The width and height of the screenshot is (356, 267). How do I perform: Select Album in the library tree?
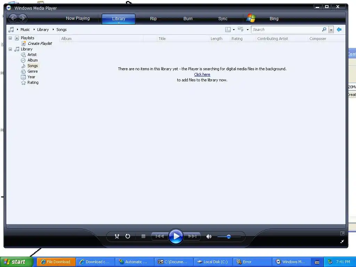click(32, 60)
